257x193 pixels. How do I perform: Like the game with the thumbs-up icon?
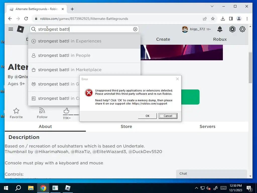coord(66,111)
